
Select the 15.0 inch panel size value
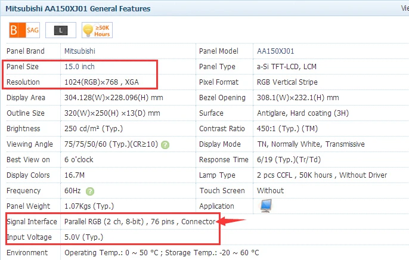79,67
